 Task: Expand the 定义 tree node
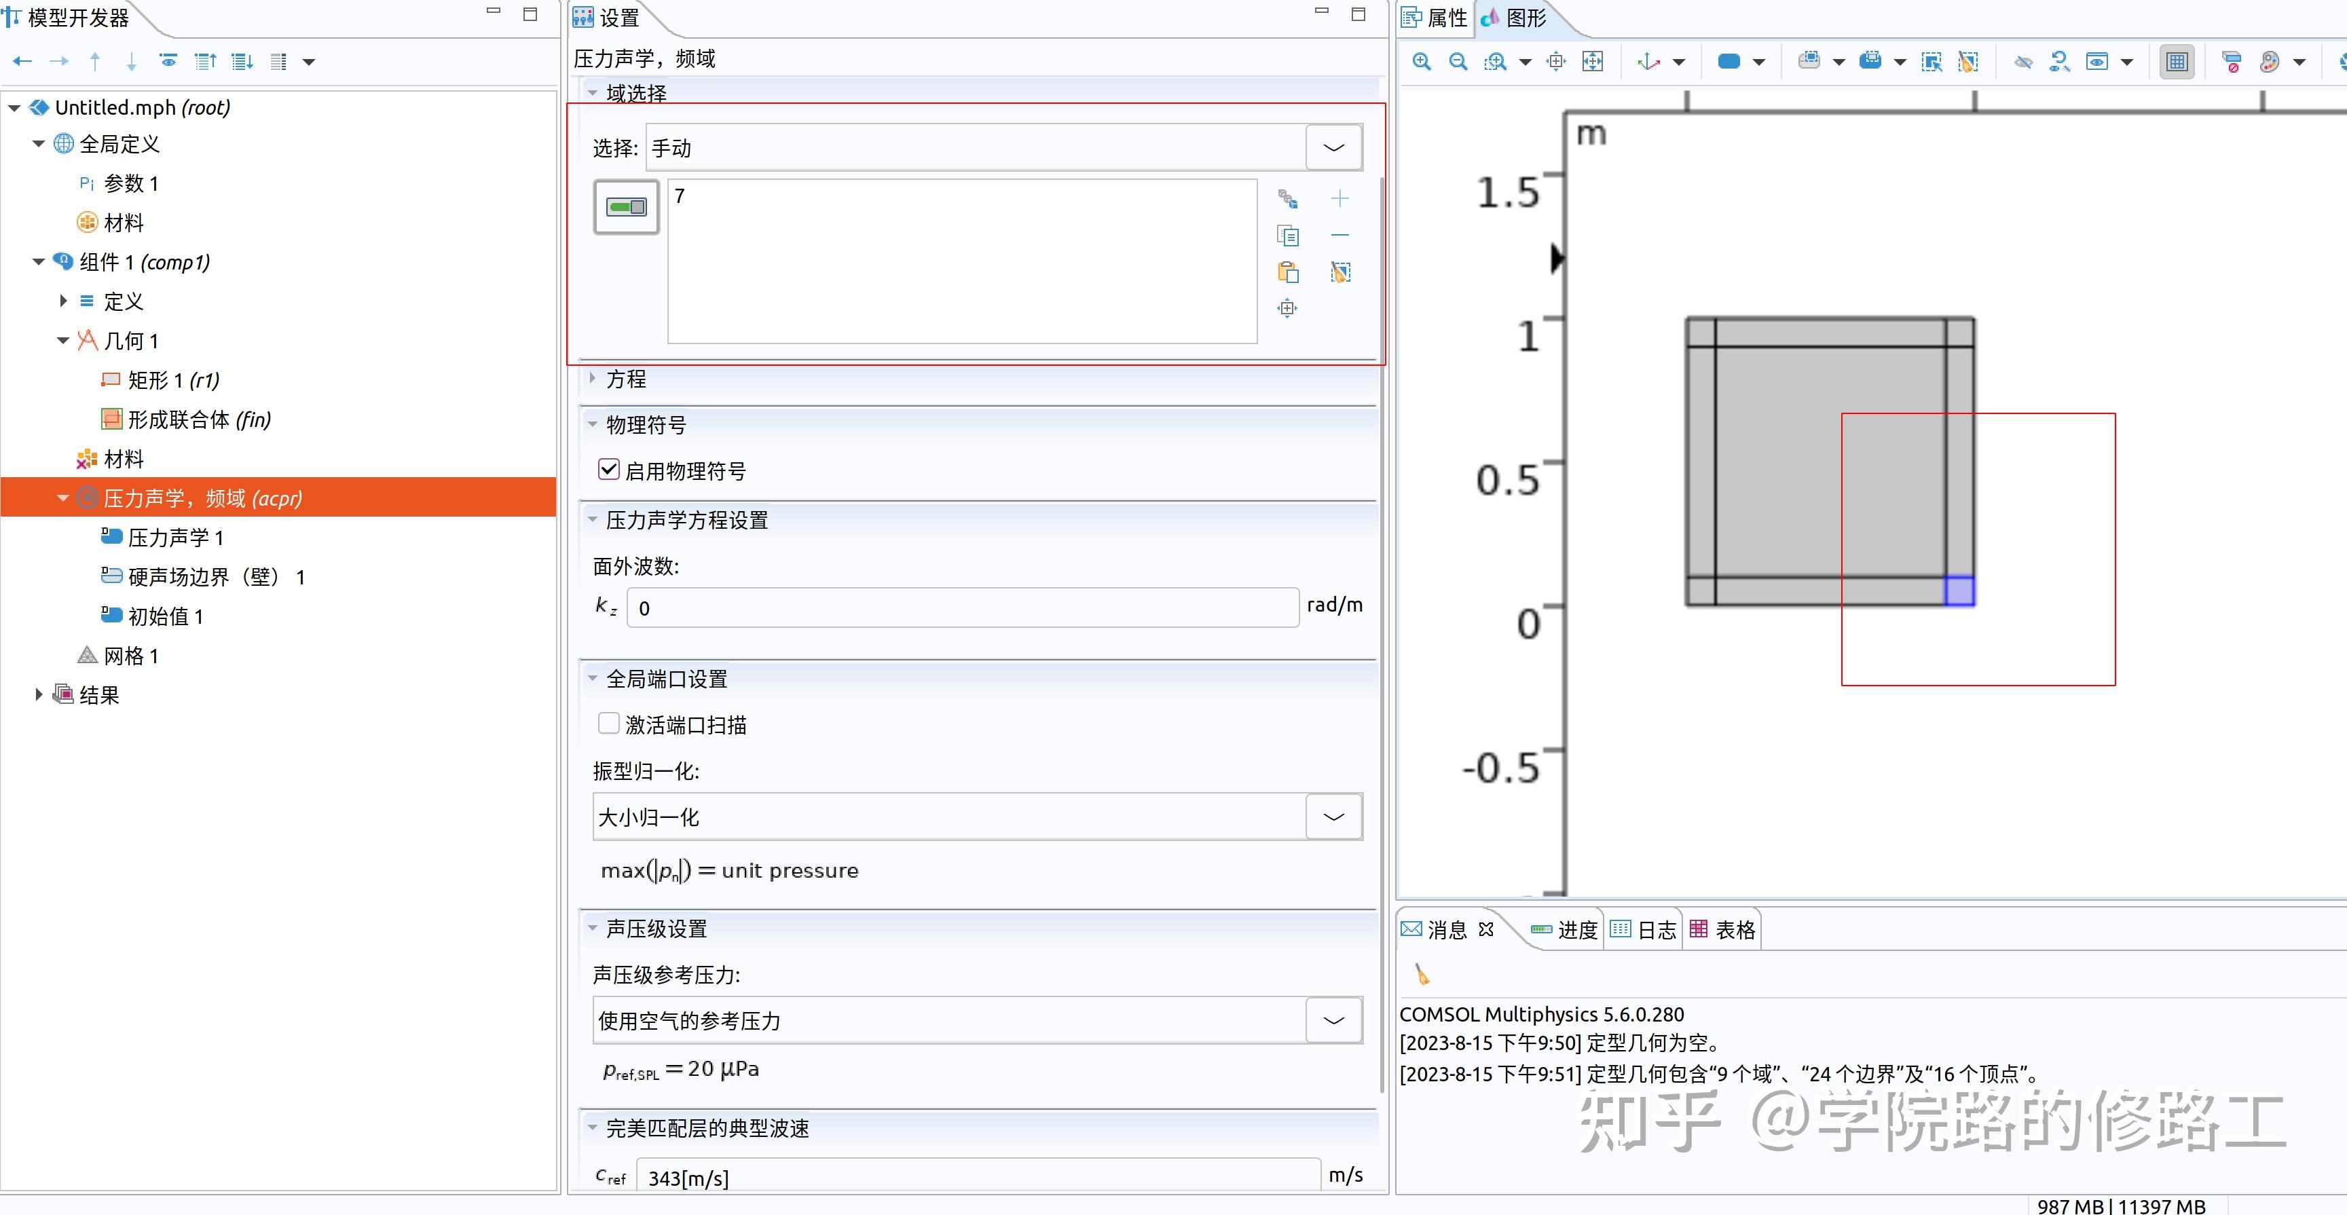[x=63, y=301]
